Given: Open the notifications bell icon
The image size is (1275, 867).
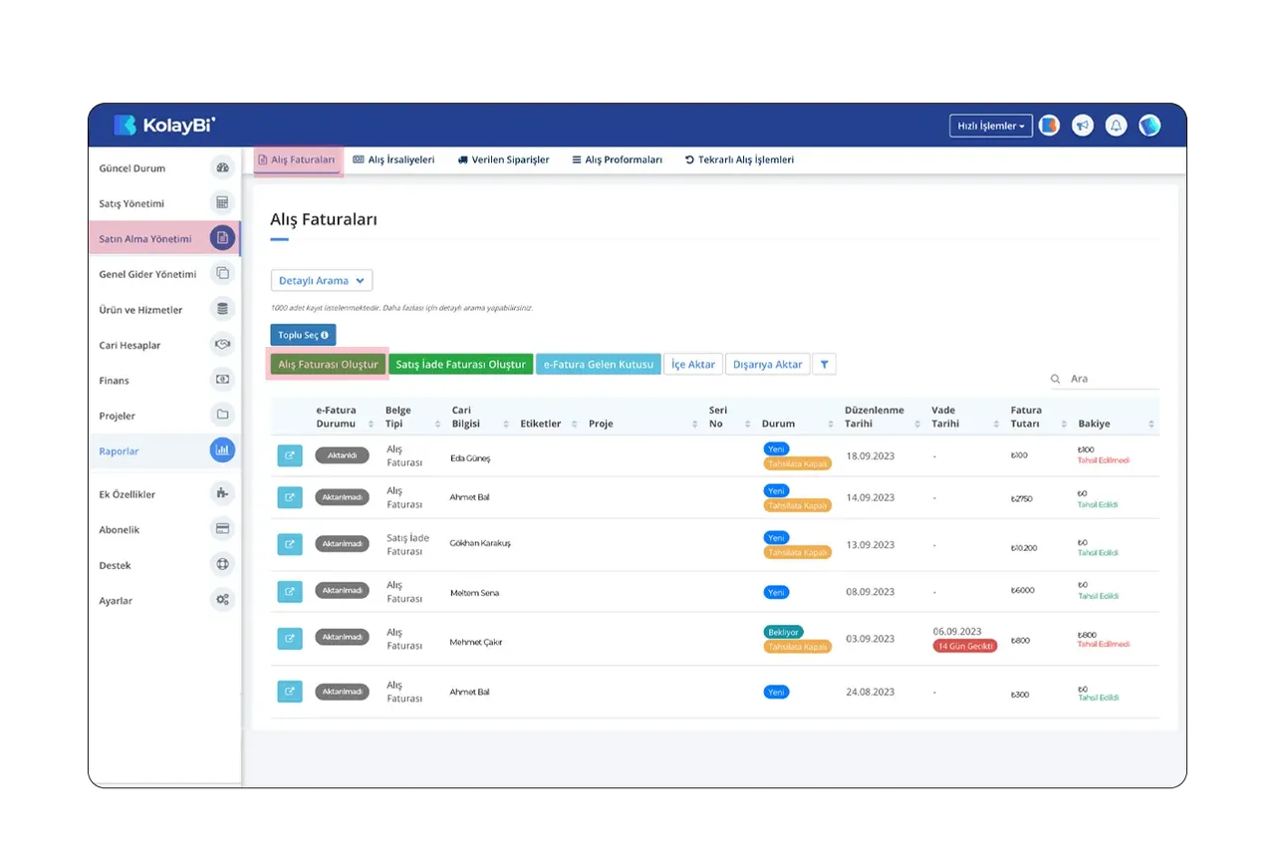Looking at the screenshot, I should click(1117, 126).
